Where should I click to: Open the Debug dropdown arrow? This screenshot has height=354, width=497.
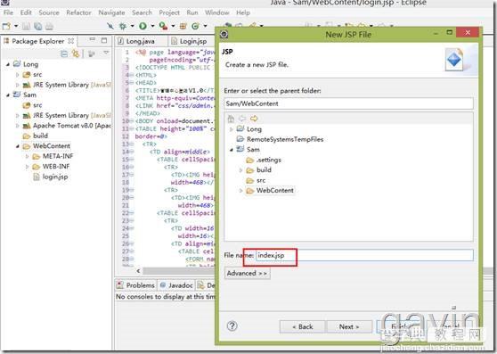132,26
